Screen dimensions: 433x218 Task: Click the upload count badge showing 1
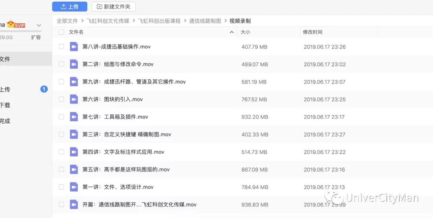click(44, 89)
